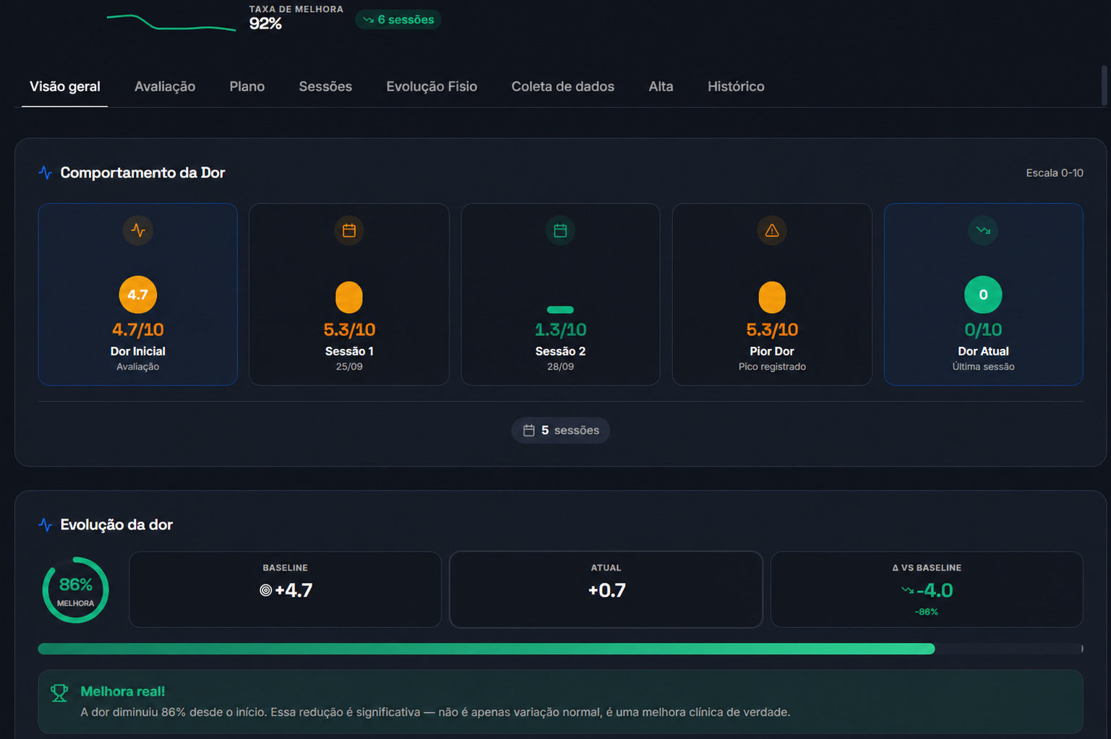Click the Pico registrado caption
The height and width of the screenshot is (739, 1111).
(772, 367)
